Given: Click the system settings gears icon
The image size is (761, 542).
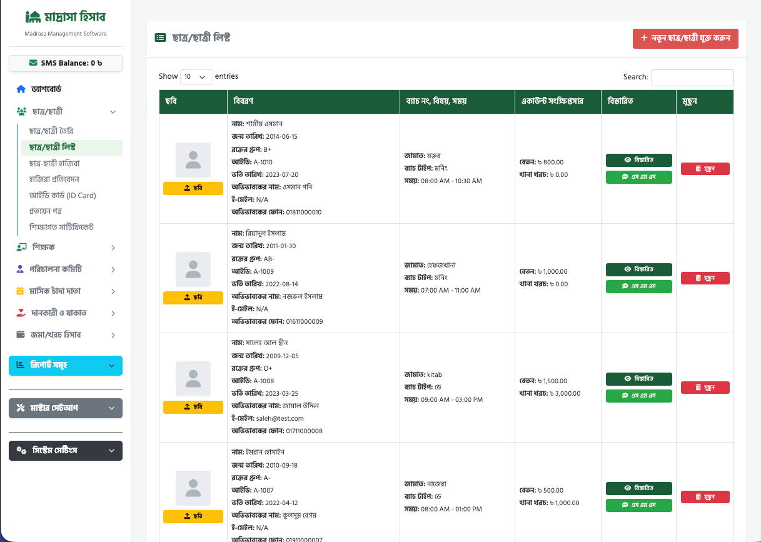Looking at the screenshot, I should [x=22, y=451].
